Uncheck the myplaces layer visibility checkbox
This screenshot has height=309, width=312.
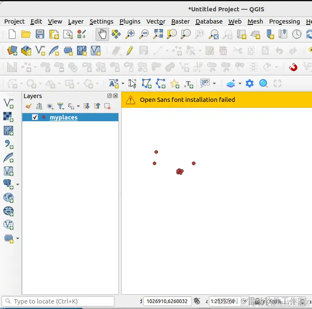click(35, 117)
